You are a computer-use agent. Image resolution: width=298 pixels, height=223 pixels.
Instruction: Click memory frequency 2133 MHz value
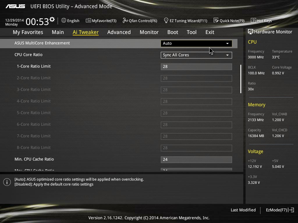256,120
